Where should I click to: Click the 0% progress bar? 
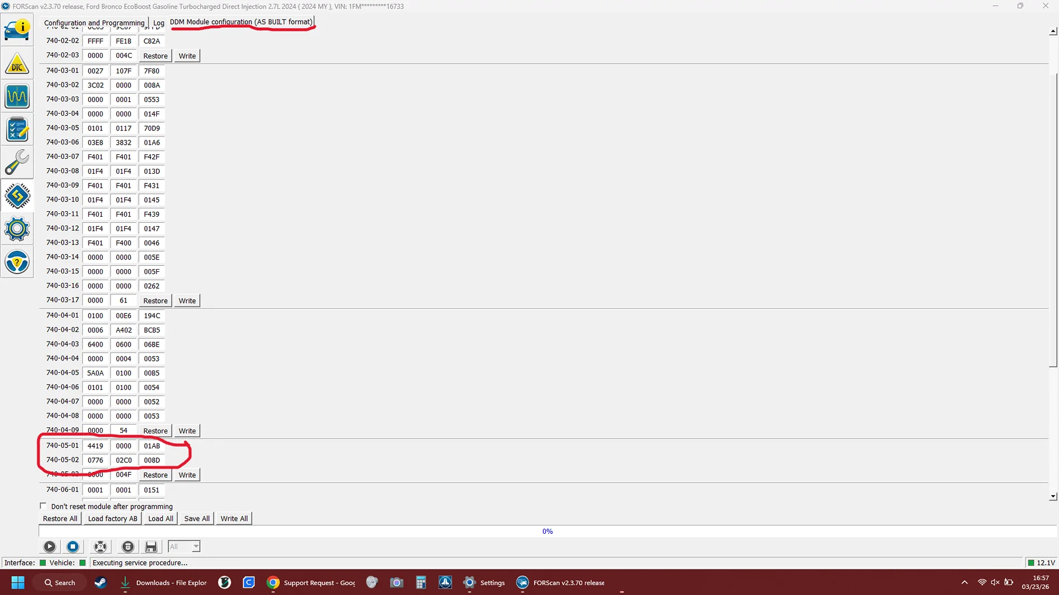[x=547, y=531]
